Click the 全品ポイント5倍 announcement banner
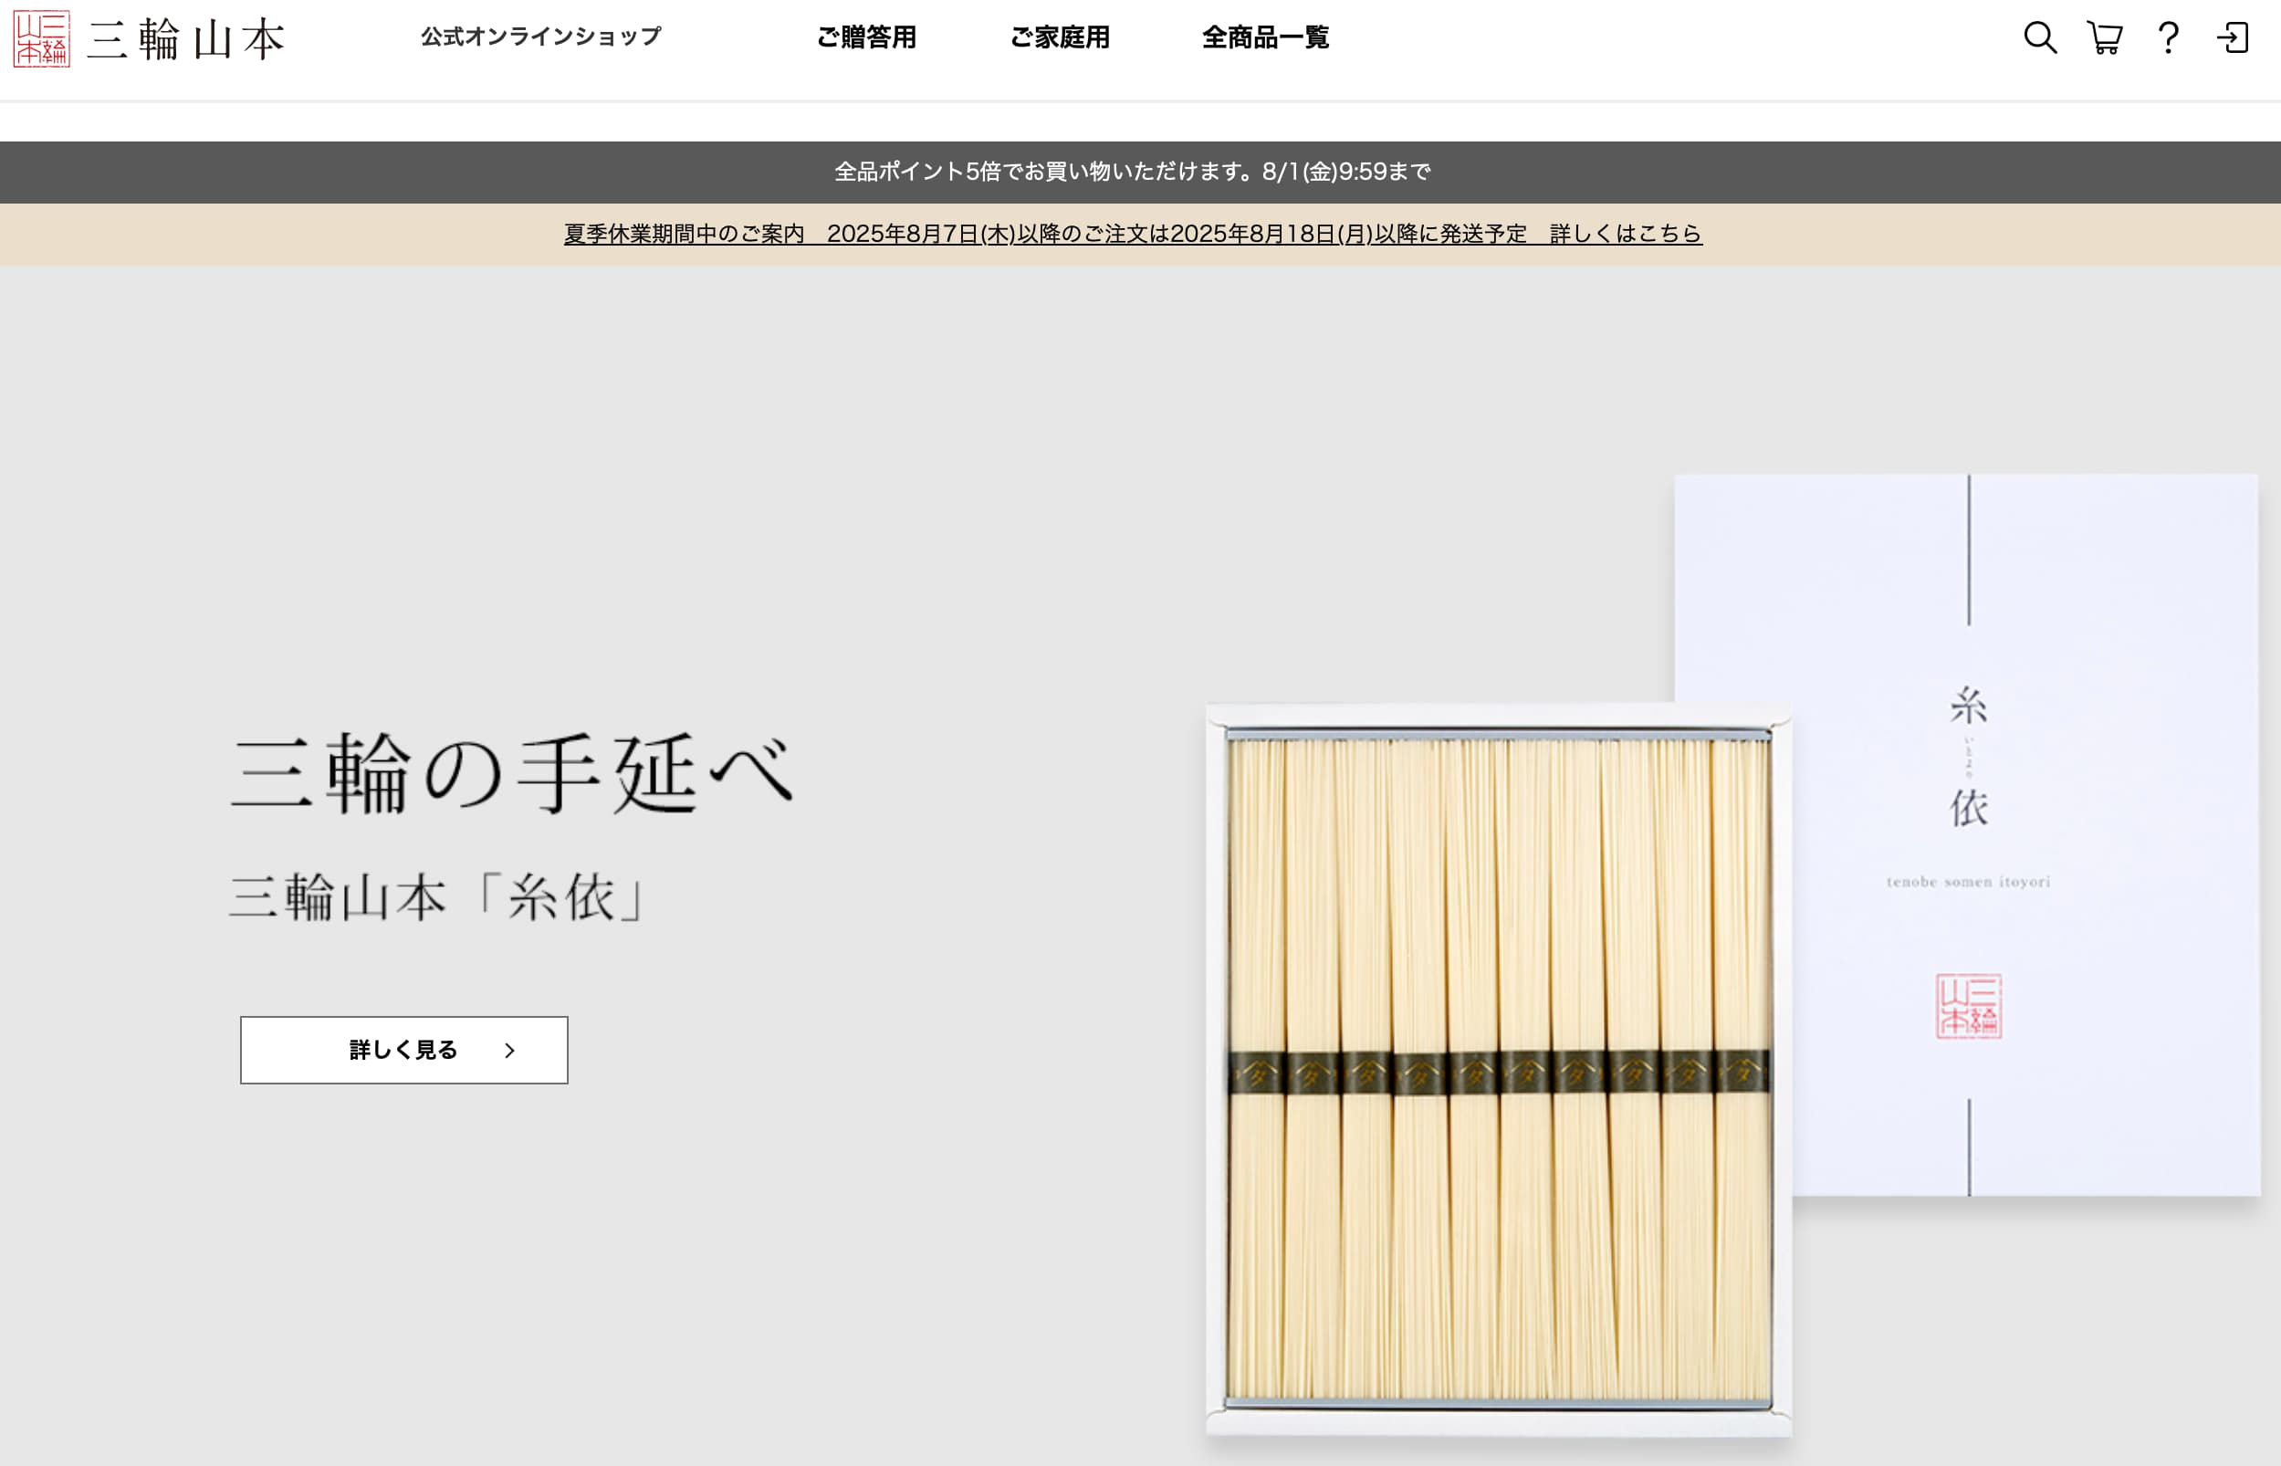This screenshot has width=2281, height=1466. tap(1133, 173)
